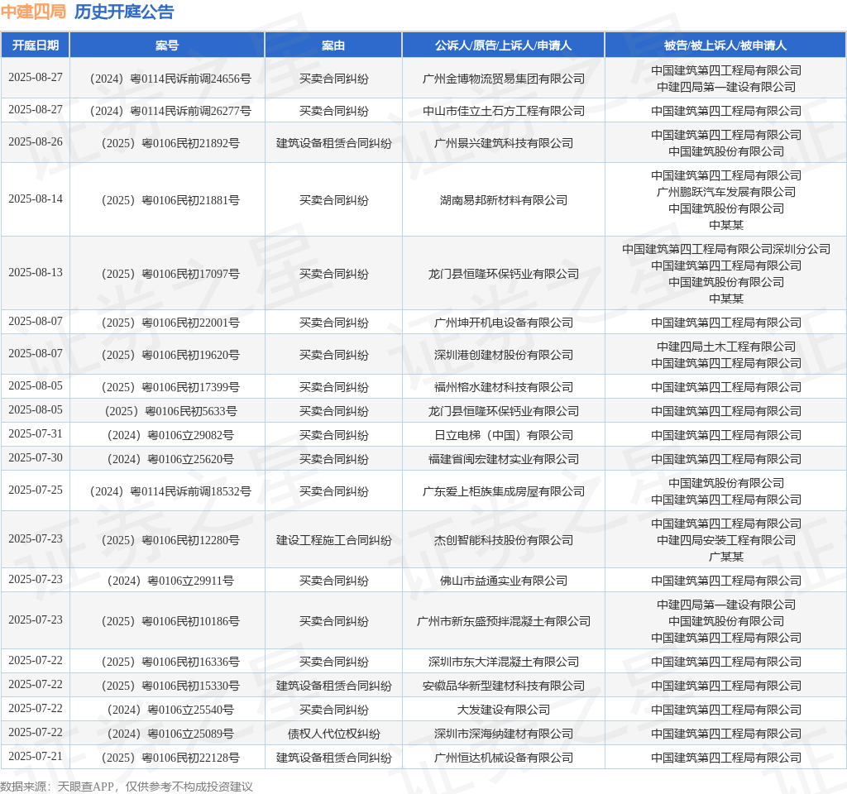Select case number 粤0114民诉前调18532号
This screenshot has height=794, width=847.
click(x=170, y=492)
